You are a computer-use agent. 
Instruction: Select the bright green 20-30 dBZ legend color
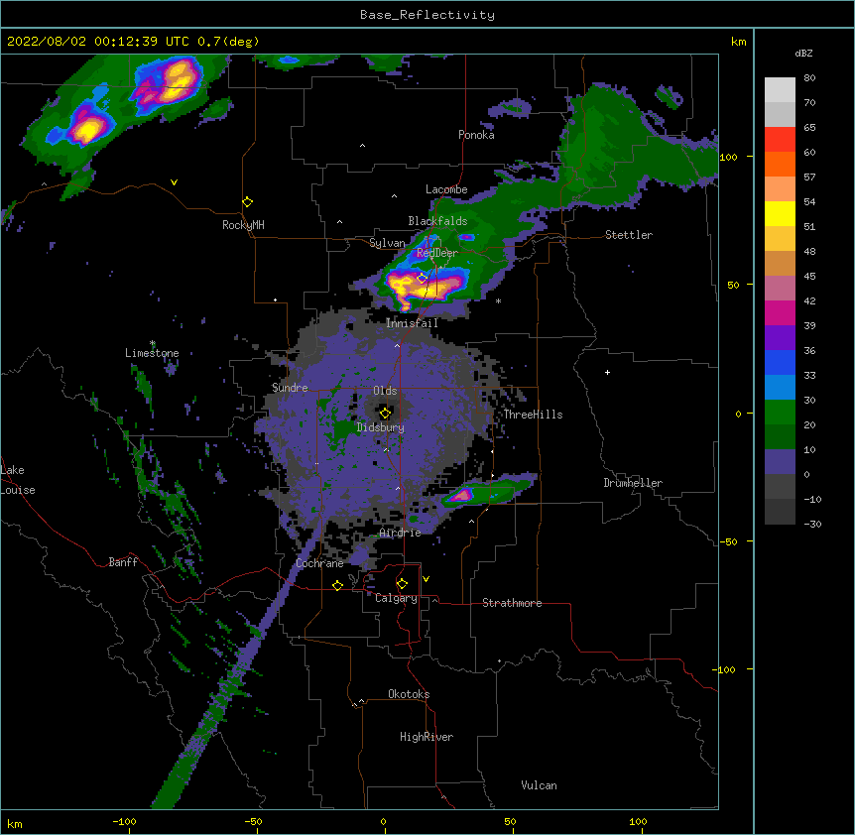[x=780, y=413]
